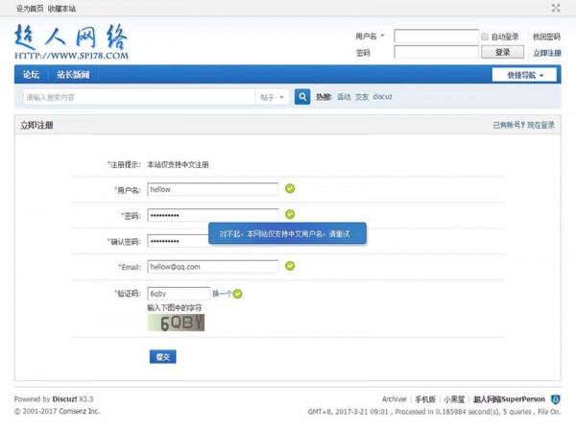Open the 站长新闻 navigation tab
This screenshot has height=432, width=576.
[73, 75]
